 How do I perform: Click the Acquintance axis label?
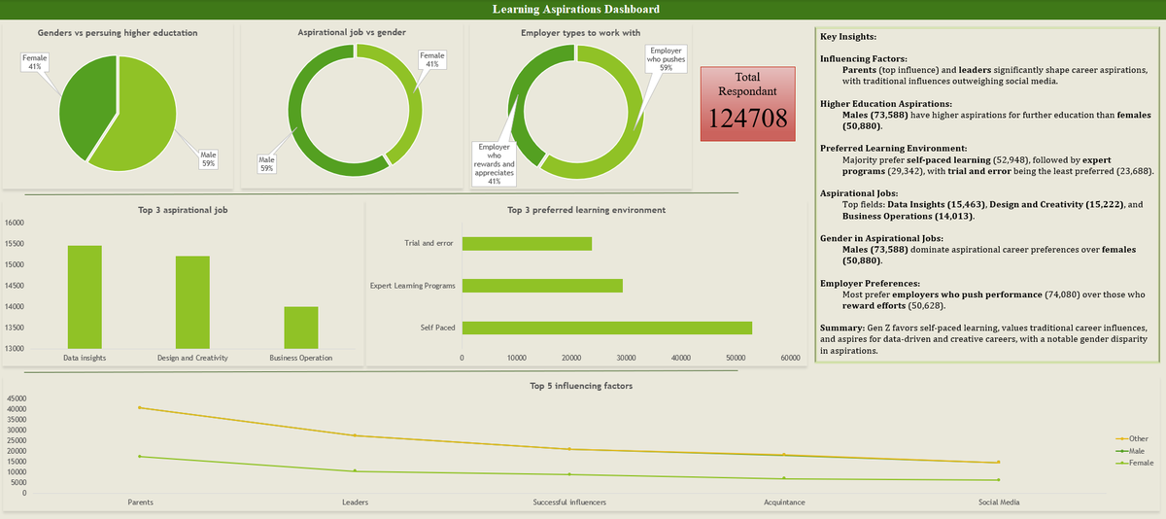click(784, 502)
